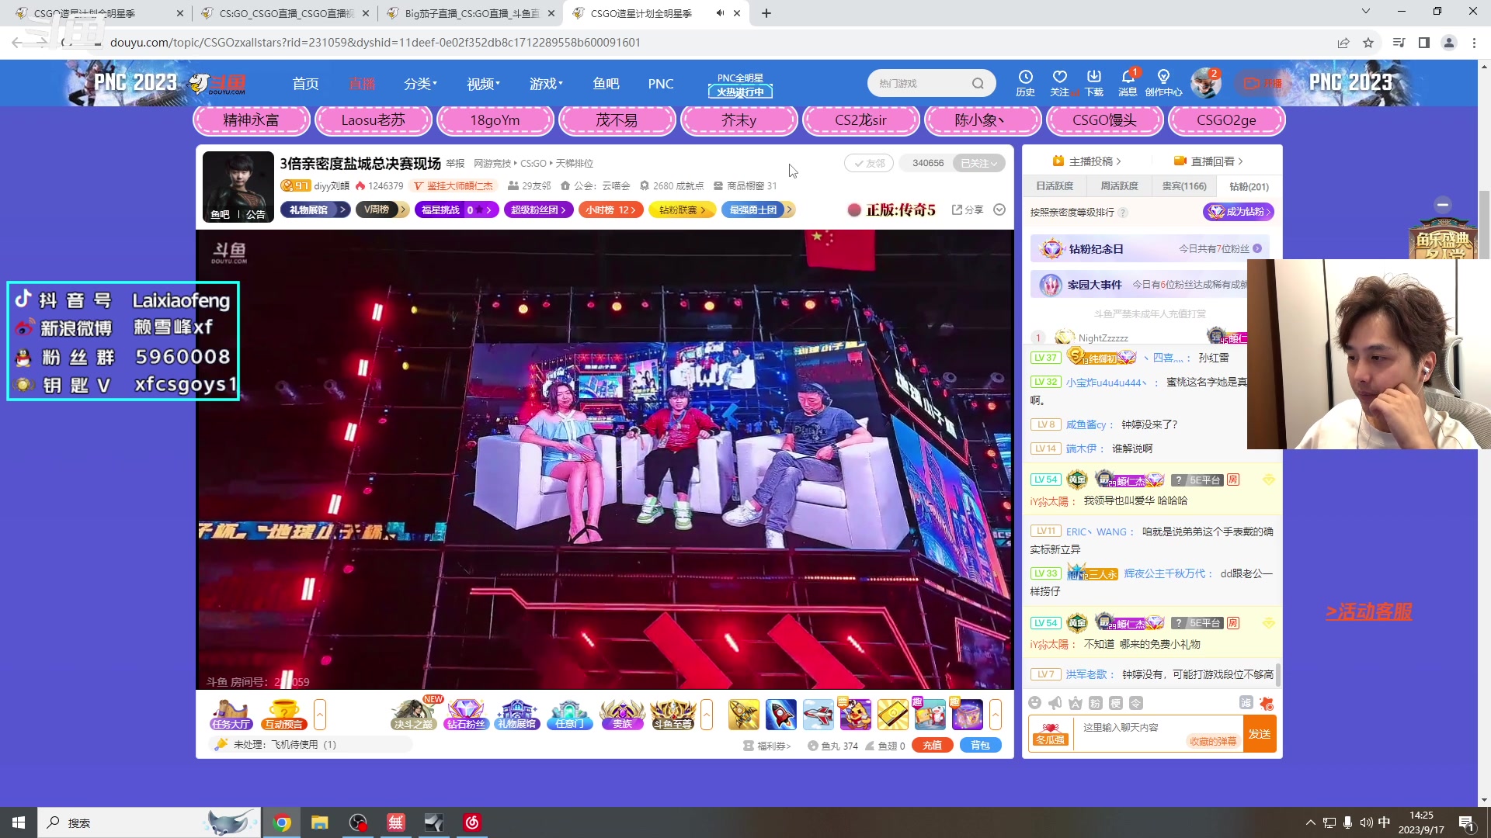Viewport: 1491px width, 838px height.
Task: Toggle the 滤 chat filter
Action: click(1246, 703)
